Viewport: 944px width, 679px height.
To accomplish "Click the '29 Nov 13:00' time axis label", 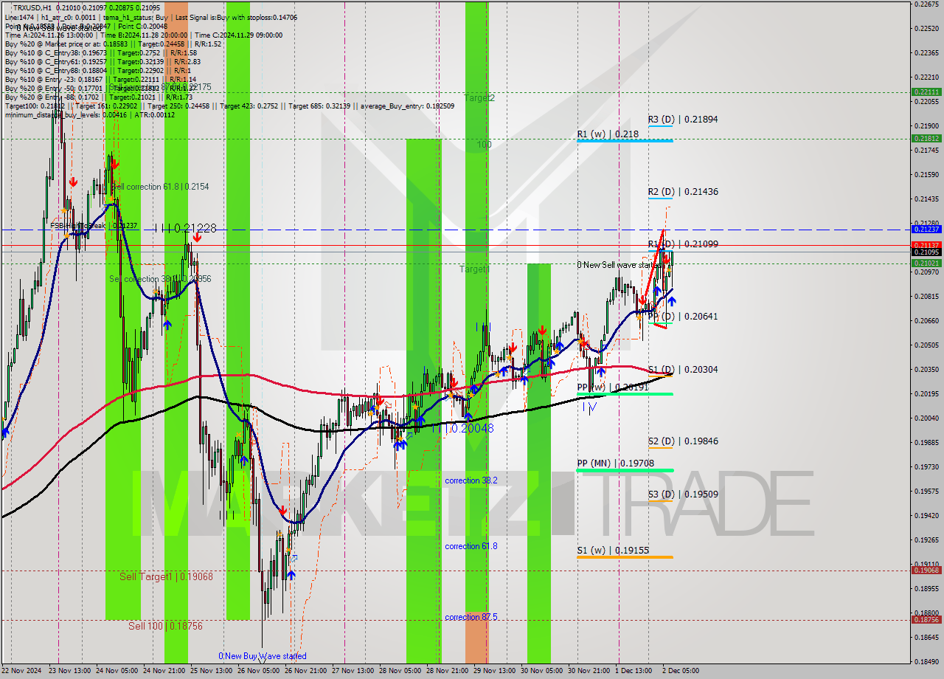I will pos(496,671).
